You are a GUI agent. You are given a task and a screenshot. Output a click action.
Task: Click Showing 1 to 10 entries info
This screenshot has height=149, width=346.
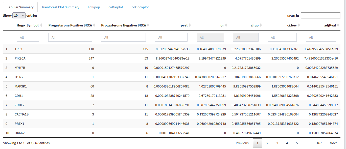click(x=26, y=143)
